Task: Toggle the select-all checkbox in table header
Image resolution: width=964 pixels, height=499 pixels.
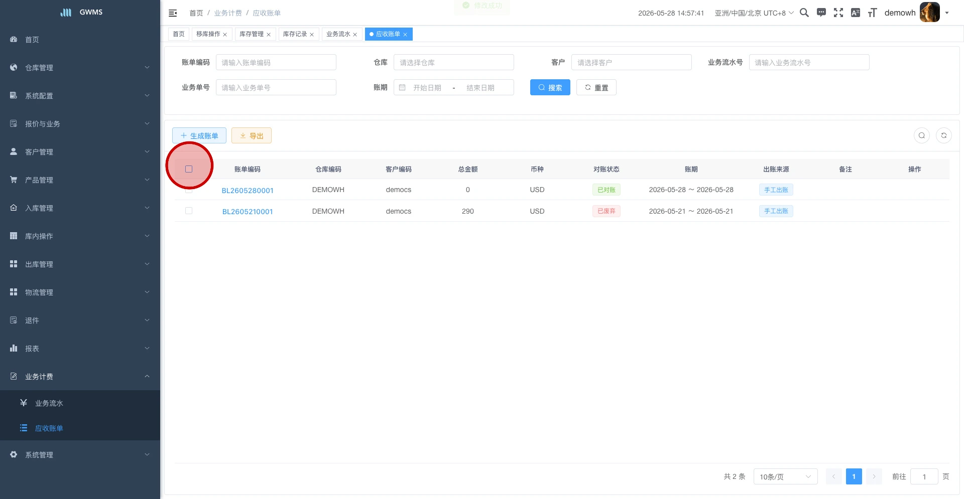Action: (x=189, y=169)
